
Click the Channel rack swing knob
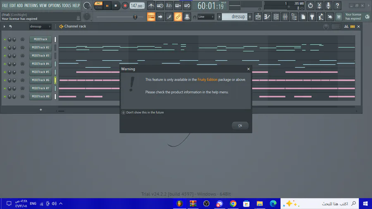[x=326, y=27]
